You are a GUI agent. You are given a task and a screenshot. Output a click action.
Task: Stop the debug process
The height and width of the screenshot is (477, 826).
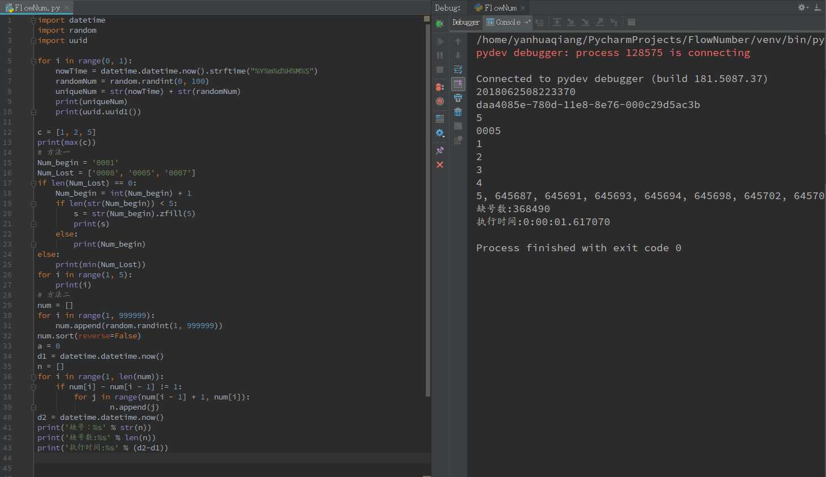[x=440, y=70]
